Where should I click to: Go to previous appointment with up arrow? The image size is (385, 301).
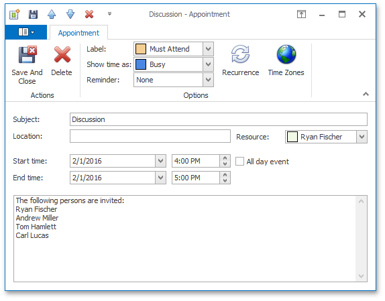tap(52, 14)
